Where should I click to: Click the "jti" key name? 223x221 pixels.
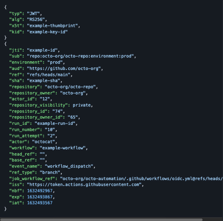click(15, 50)
